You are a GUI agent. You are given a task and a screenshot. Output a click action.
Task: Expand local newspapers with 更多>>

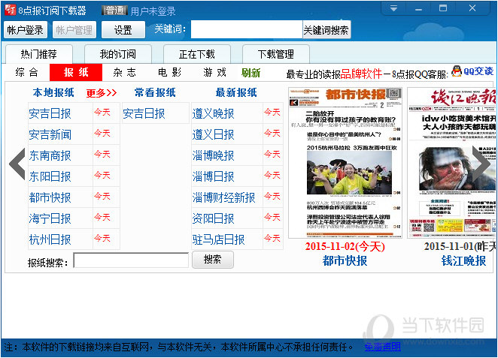pos(102,93)
